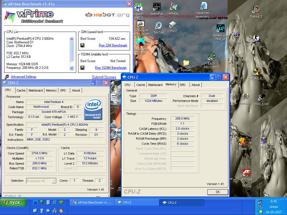Image resolution: width=287 pixels, height=215 pixels.
Task: Click the Core Speed value 2704.5 MHz
Action: [x=40, y=153]
